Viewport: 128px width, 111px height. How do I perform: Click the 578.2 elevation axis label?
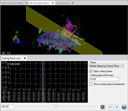pos(6,82)
